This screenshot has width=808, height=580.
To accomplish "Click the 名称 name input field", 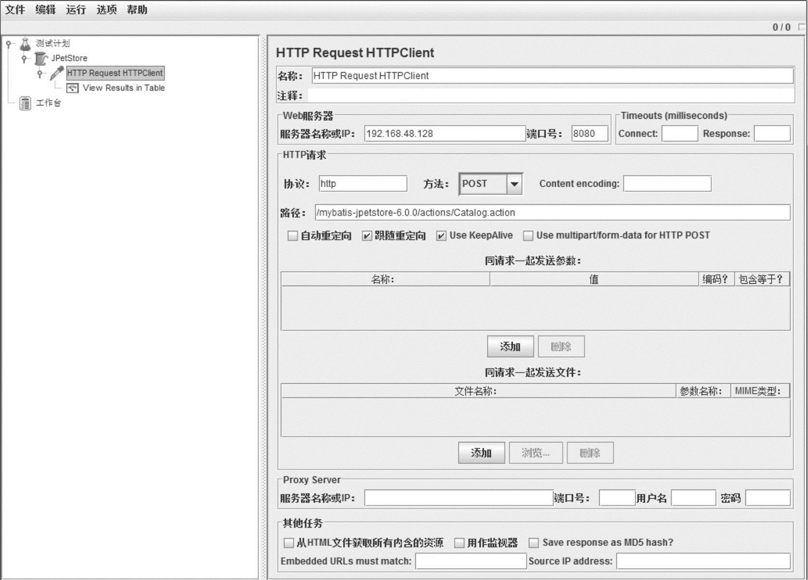I will (x=552, y=76).
